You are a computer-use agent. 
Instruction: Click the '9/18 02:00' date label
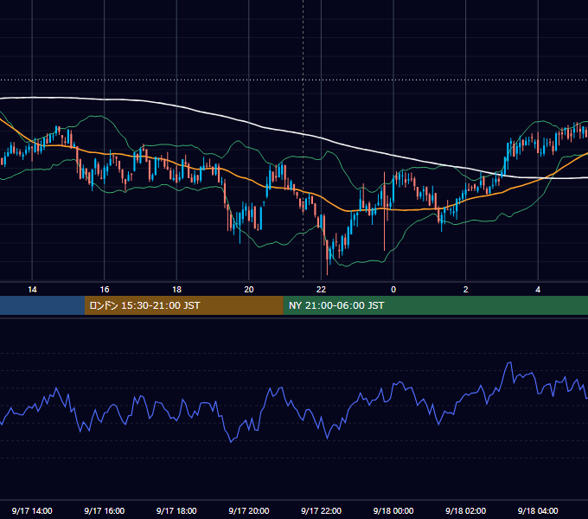[466, 510]
